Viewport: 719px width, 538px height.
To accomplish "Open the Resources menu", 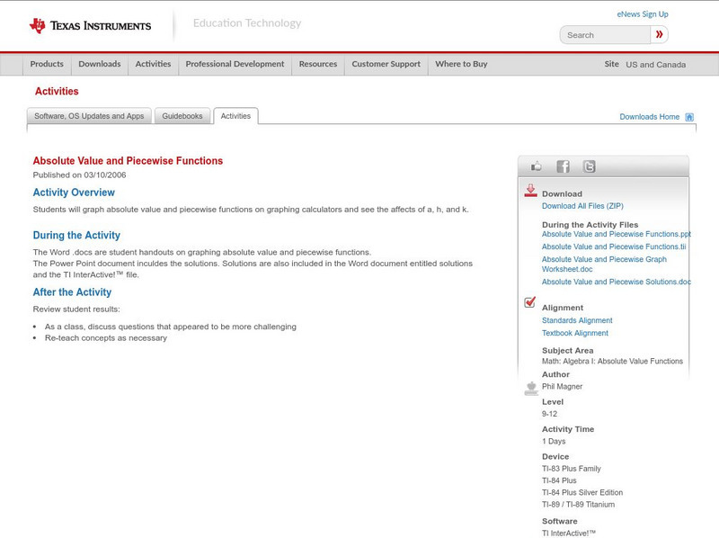I will coord(318,64).
